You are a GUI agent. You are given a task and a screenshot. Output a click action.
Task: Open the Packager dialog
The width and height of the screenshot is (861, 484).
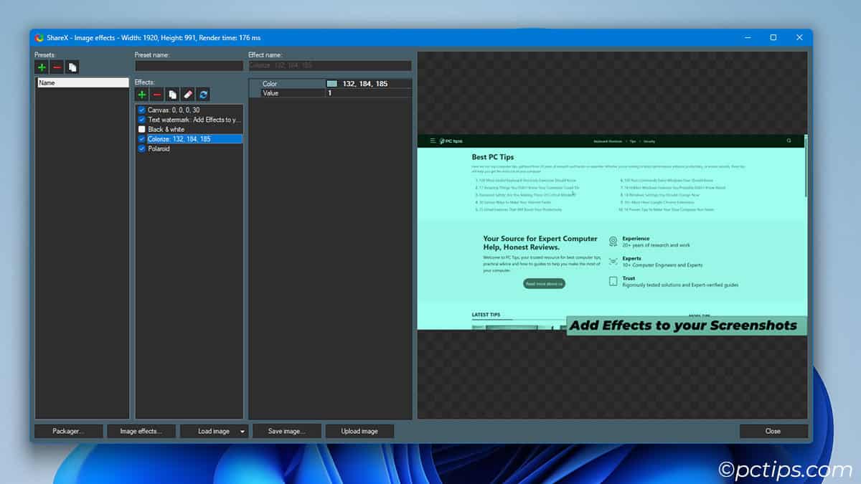[x=68, y=431]
